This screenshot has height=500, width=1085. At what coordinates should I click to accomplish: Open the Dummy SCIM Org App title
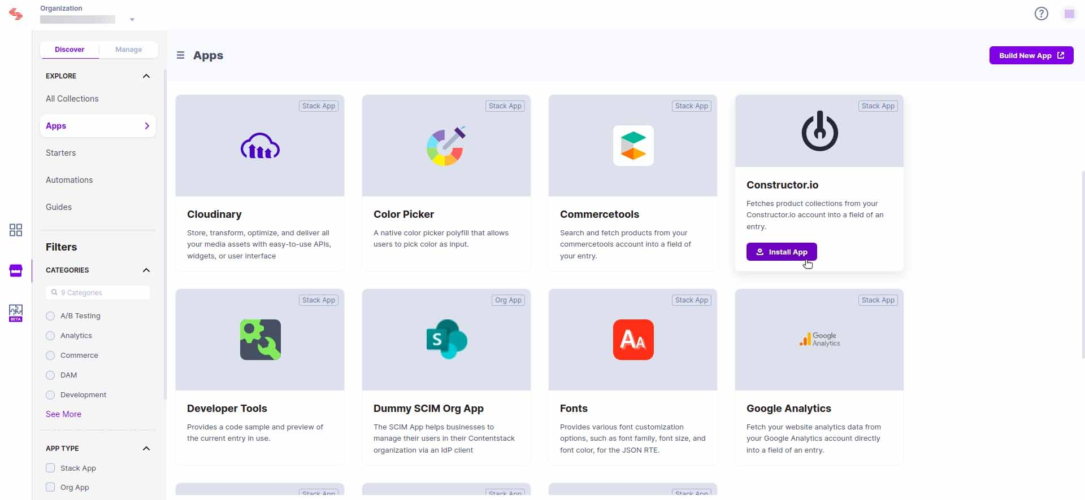pos(428,409)
